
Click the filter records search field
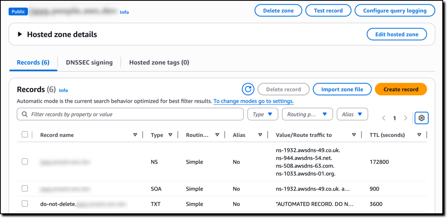tap(130, 114)
